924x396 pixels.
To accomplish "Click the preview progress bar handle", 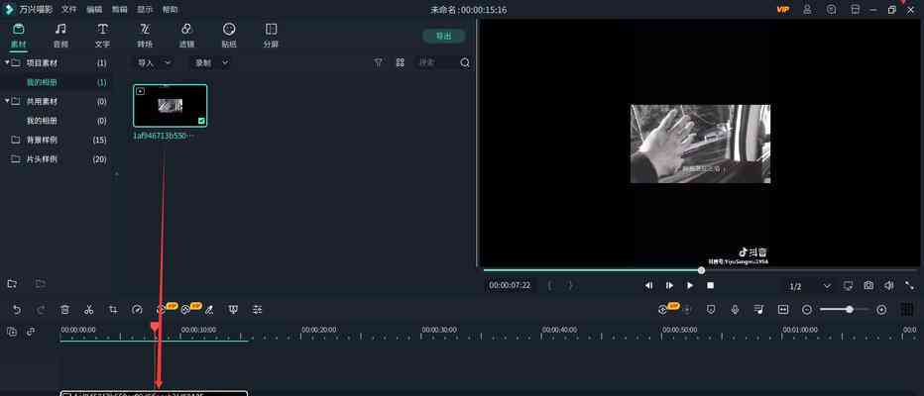I will [x=701, y=270].
